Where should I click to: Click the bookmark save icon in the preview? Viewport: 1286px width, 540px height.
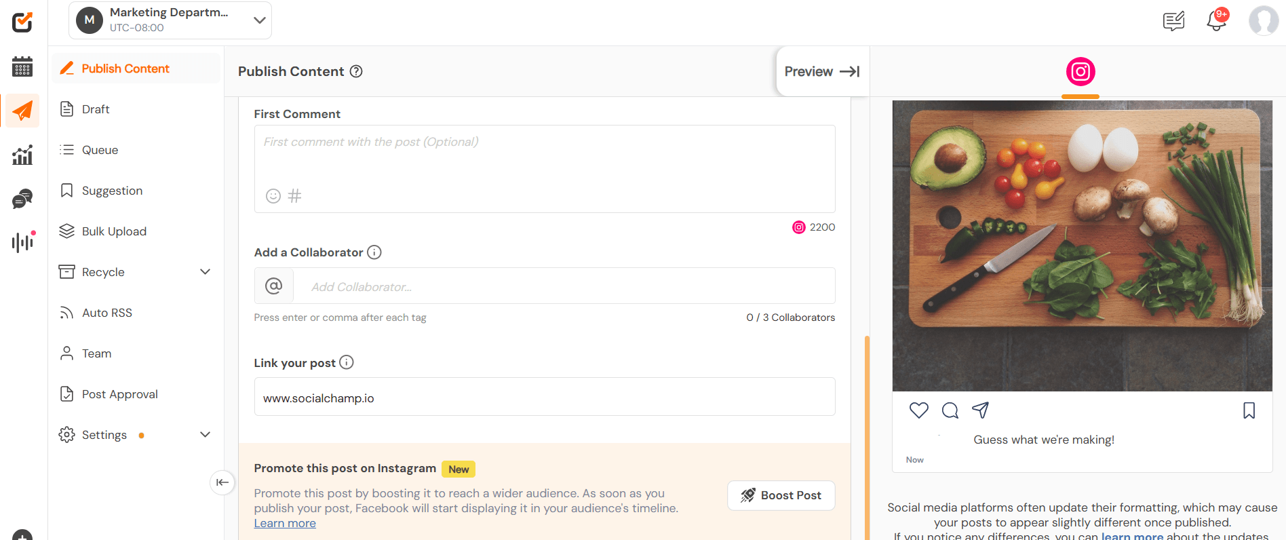(1249, 410)
